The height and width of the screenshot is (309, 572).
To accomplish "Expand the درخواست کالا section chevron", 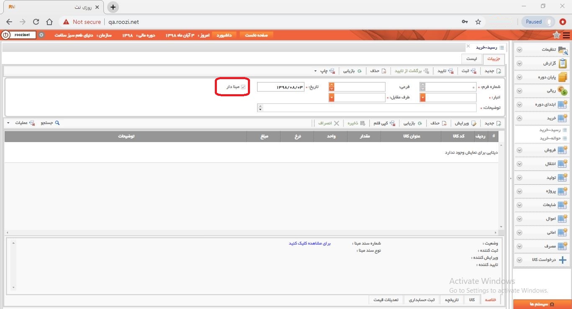I will pos(519,260).
